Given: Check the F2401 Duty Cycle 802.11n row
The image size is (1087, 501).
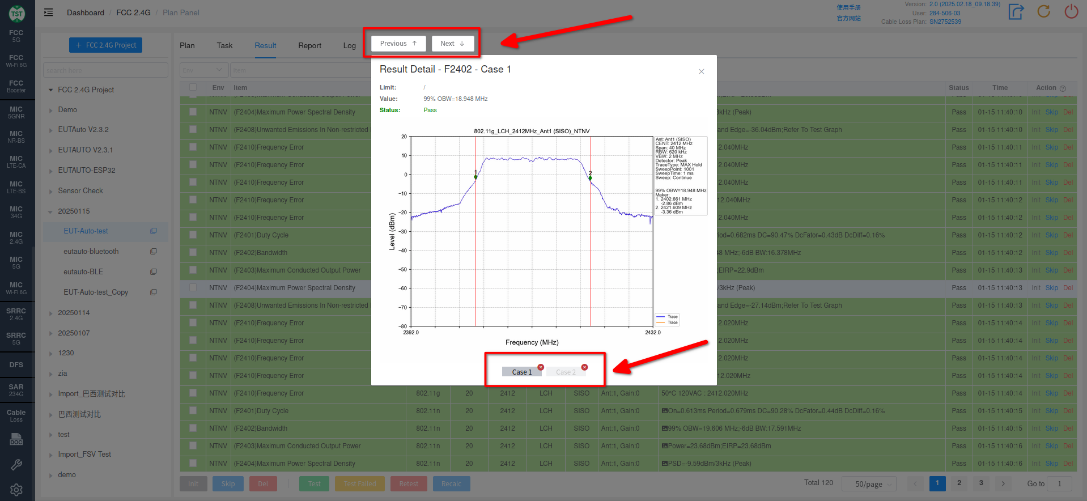Looking at the screenshot, I should point(193,411).
